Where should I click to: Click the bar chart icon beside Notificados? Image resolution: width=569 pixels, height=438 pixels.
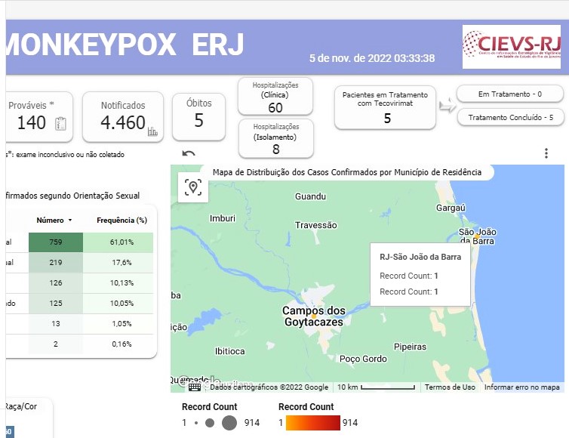[152, 131]
